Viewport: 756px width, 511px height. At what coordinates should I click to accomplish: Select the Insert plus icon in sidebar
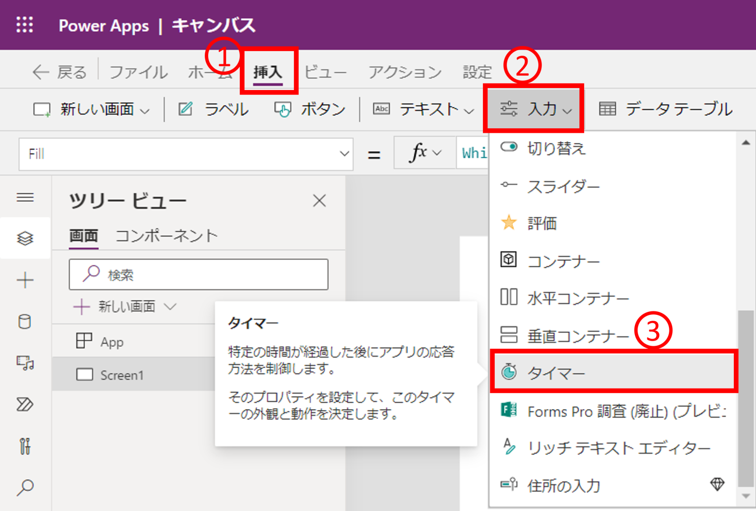click(x=25, y=280)
